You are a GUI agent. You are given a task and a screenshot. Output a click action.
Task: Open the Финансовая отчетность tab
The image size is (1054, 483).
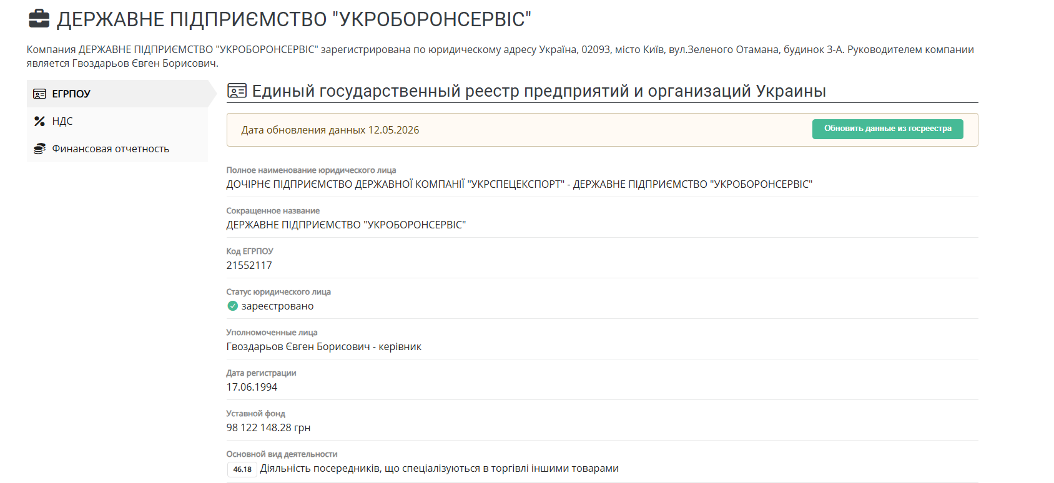[117, 149]
